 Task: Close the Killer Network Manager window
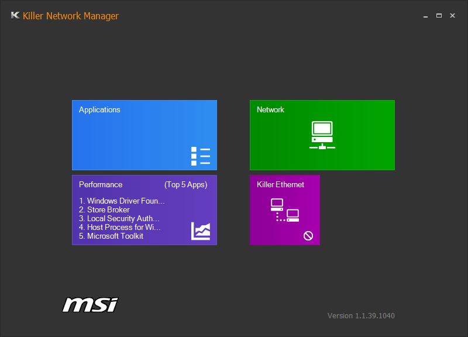[452, 16]
